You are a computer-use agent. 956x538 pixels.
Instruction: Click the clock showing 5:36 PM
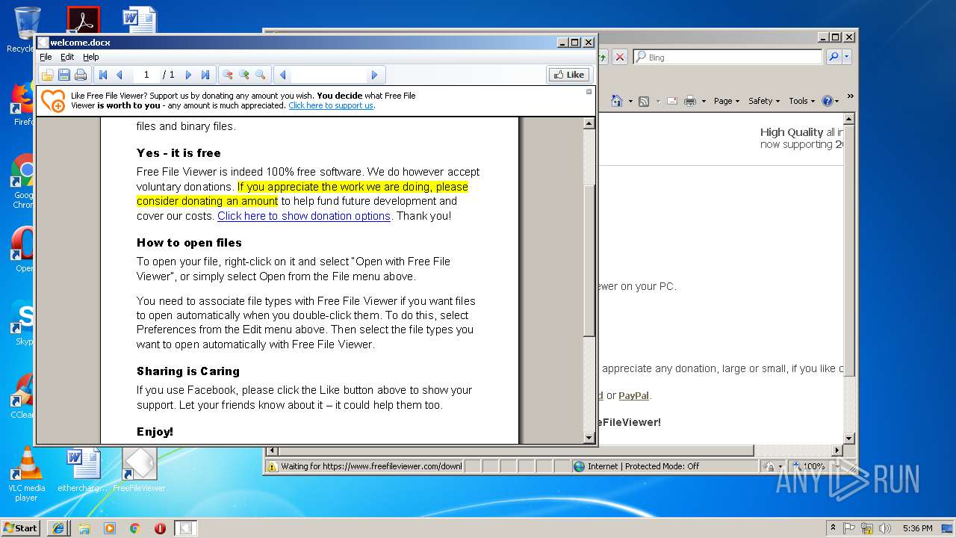[917, 528]
